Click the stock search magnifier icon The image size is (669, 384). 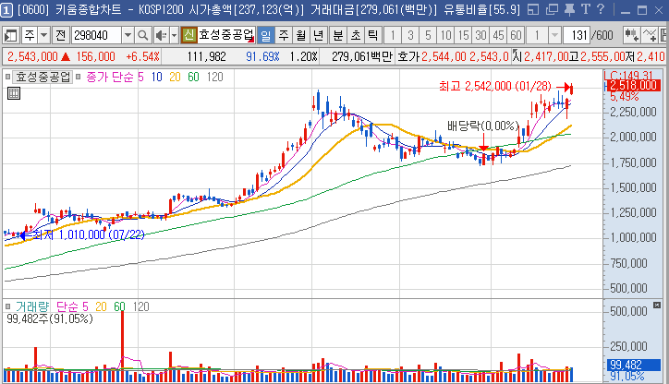pos(143,35)
